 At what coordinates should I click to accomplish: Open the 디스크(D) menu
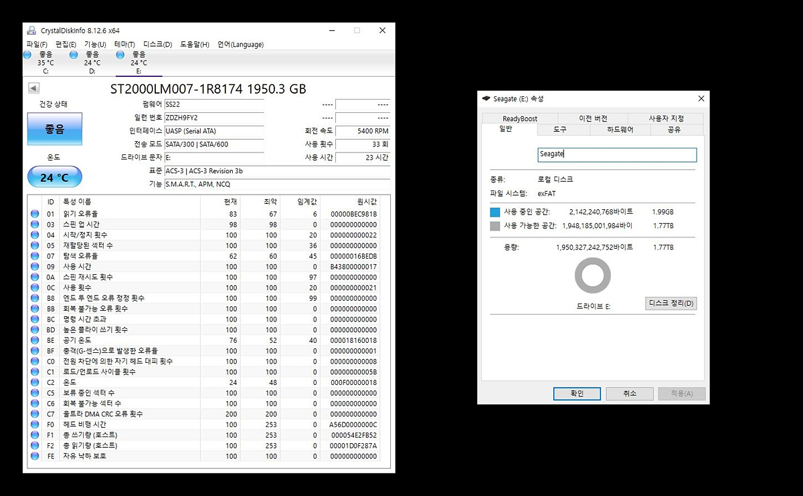[158, 44]
